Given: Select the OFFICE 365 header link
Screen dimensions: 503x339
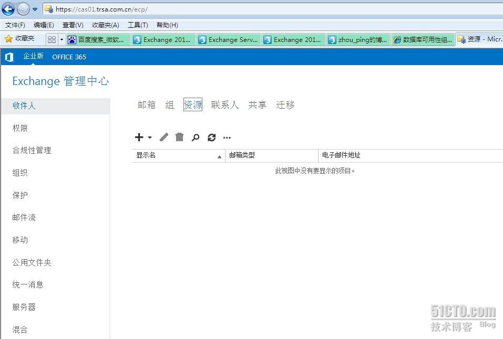Looking at the screenshot, I should tap(69, 57).
